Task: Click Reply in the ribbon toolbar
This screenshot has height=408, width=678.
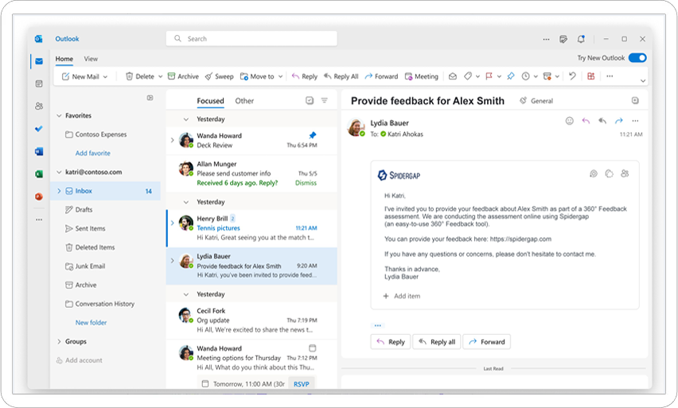Action: 305,76
